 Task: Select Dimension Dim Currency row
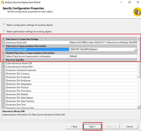(37, 74)
